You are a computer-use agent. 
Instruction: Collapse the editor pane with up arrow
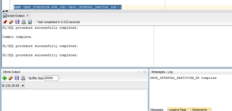click(4, 11)
